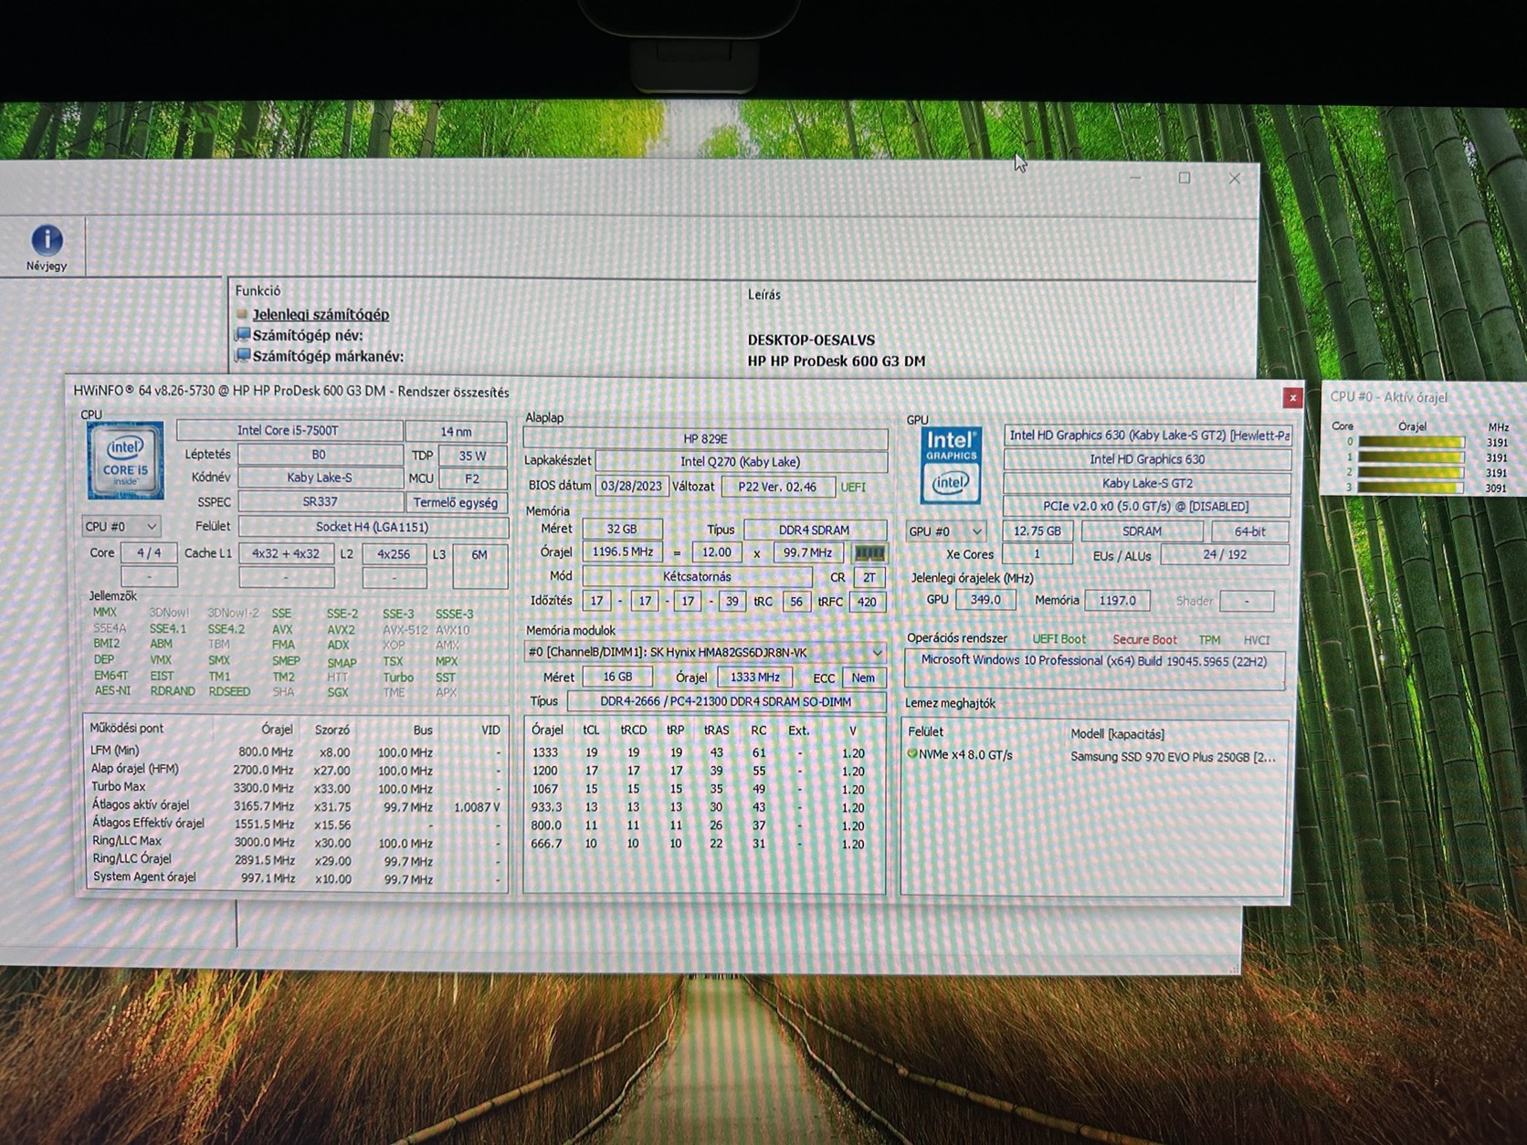The image size is (1527, 1145).
Task: Click the DDR4-2666 / PC4-21300 module type field
Action: [726, 702]
